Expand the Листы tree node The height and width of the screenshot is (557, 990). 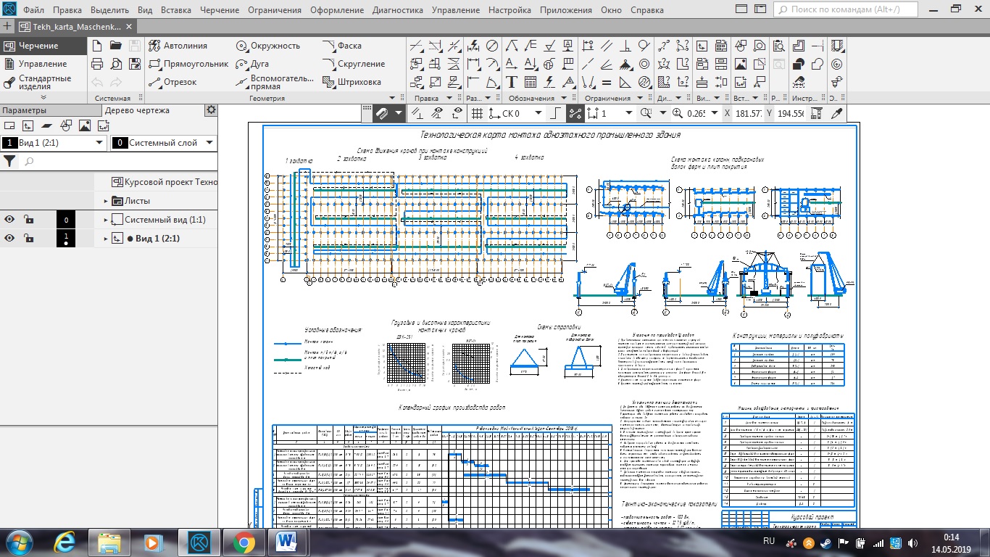coord(106,201)
